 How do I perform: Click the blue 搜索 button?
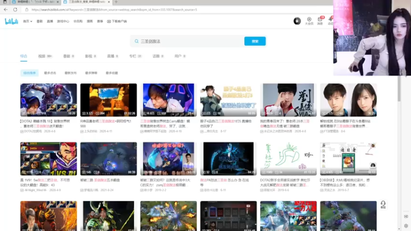click(255, 41)
